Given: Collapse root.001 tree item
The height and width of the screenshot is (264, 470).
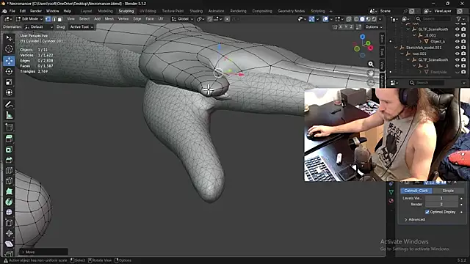Looking at the screenshot, I should [x=402, y=54].
